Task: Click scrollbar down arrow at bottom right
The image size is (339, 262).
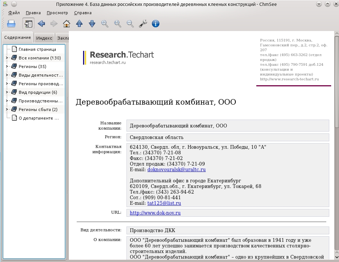Action: click(337, 257)
